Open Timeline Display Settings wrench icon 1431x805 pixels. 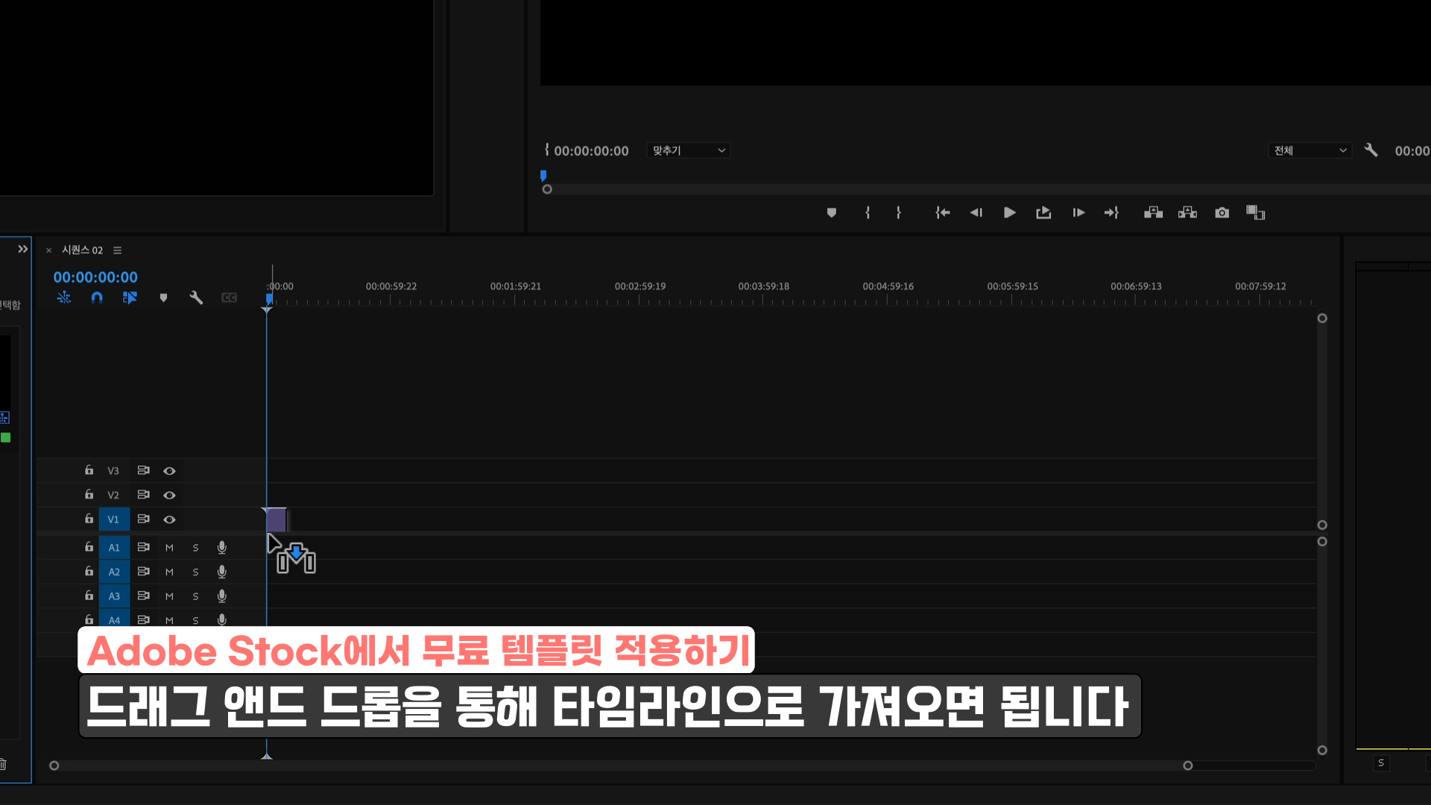coord(196,297)
